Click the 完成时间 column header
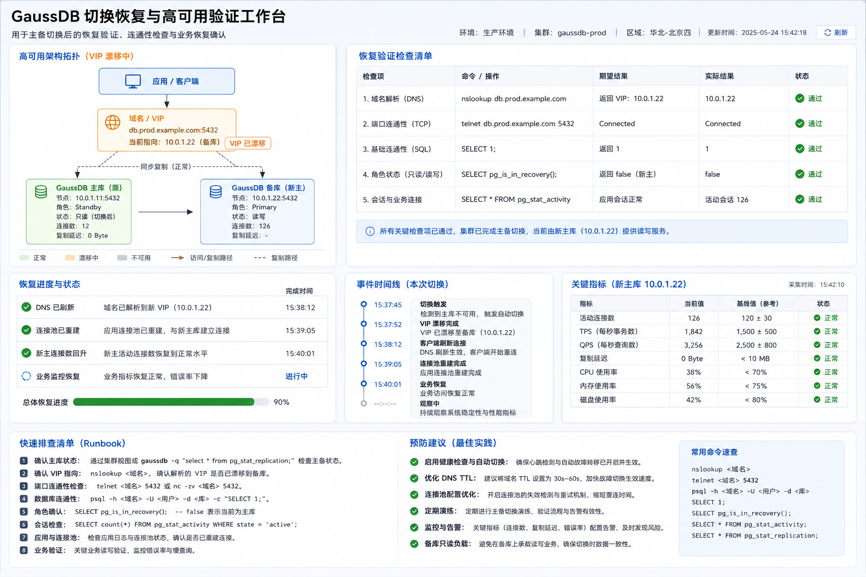This screenshot has height=577, width=866. [x=299, y=291]
